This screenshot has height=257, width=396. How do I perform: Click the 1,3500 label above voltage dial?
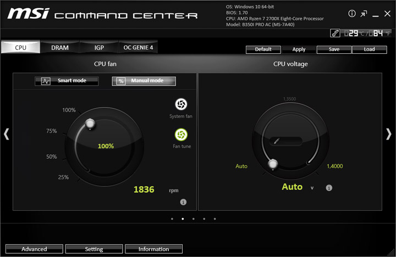(x=289, y=99)
